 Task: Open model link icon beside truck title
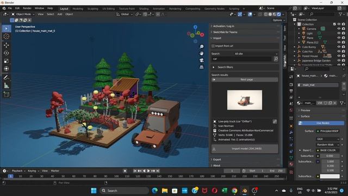pos(275,121)
